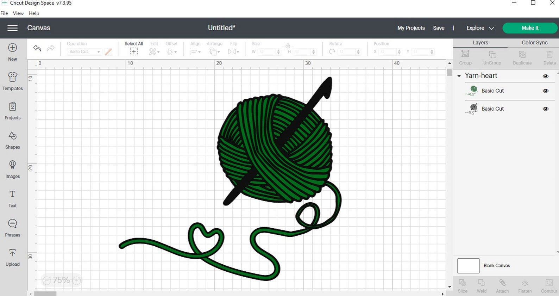Upload an image file
Image resolution: width=559 pixels, height=296 pixels.
pos(12,257)
